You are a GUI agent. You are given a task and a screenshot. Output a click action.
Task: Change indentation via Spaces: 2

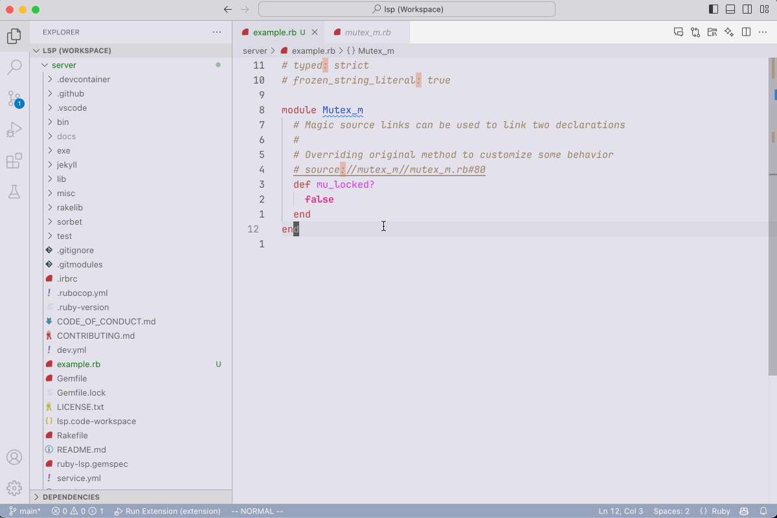pos(671,511)
